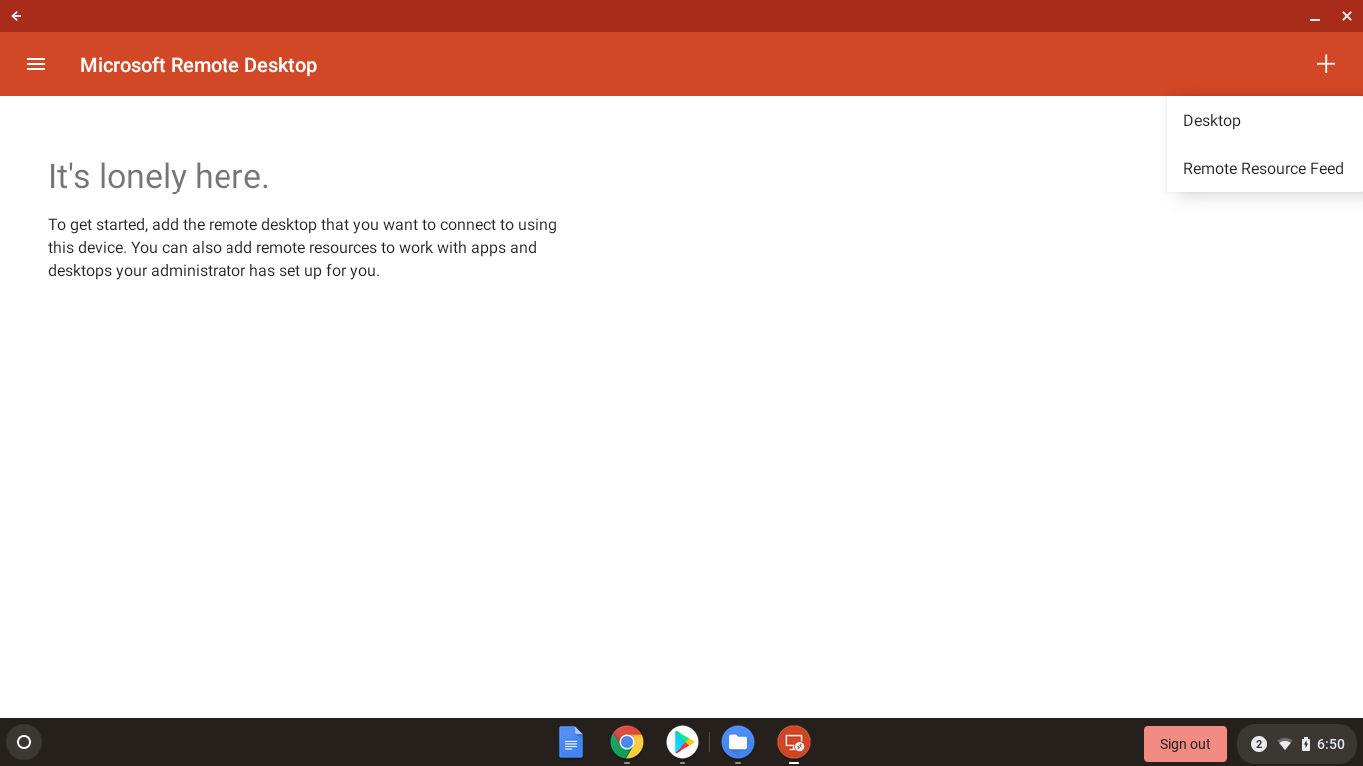Image resolution: width=1363 pixels, height=766 pixels.
Task: Open Google Play Store from shelf
Action: [682, 742]
